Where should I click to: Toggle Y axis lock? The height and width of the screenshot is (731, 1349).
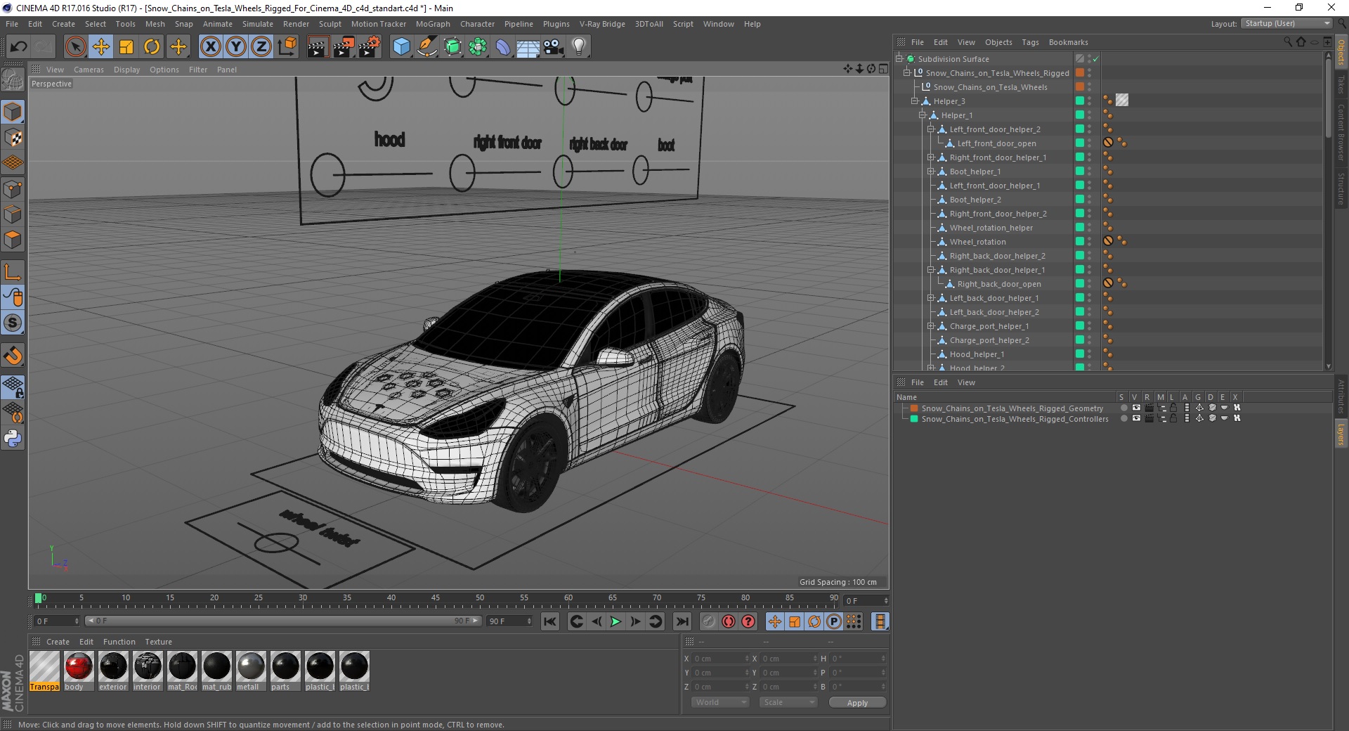tap(236, 47)
